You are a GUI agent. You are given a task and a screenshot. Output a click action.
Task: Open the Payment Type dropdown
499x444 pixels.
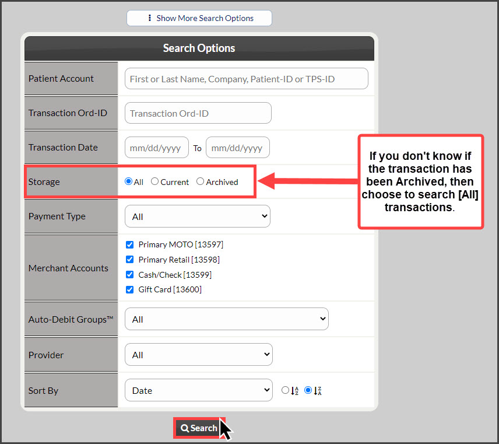tap(197, 216)
